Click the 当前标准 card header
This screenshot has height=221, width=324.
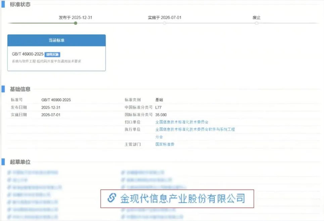click(x=56, y=40)
